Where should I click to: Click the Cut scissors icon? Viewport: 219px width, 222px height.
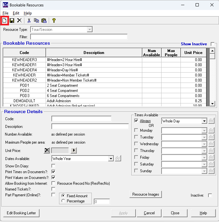click(29, 21)
